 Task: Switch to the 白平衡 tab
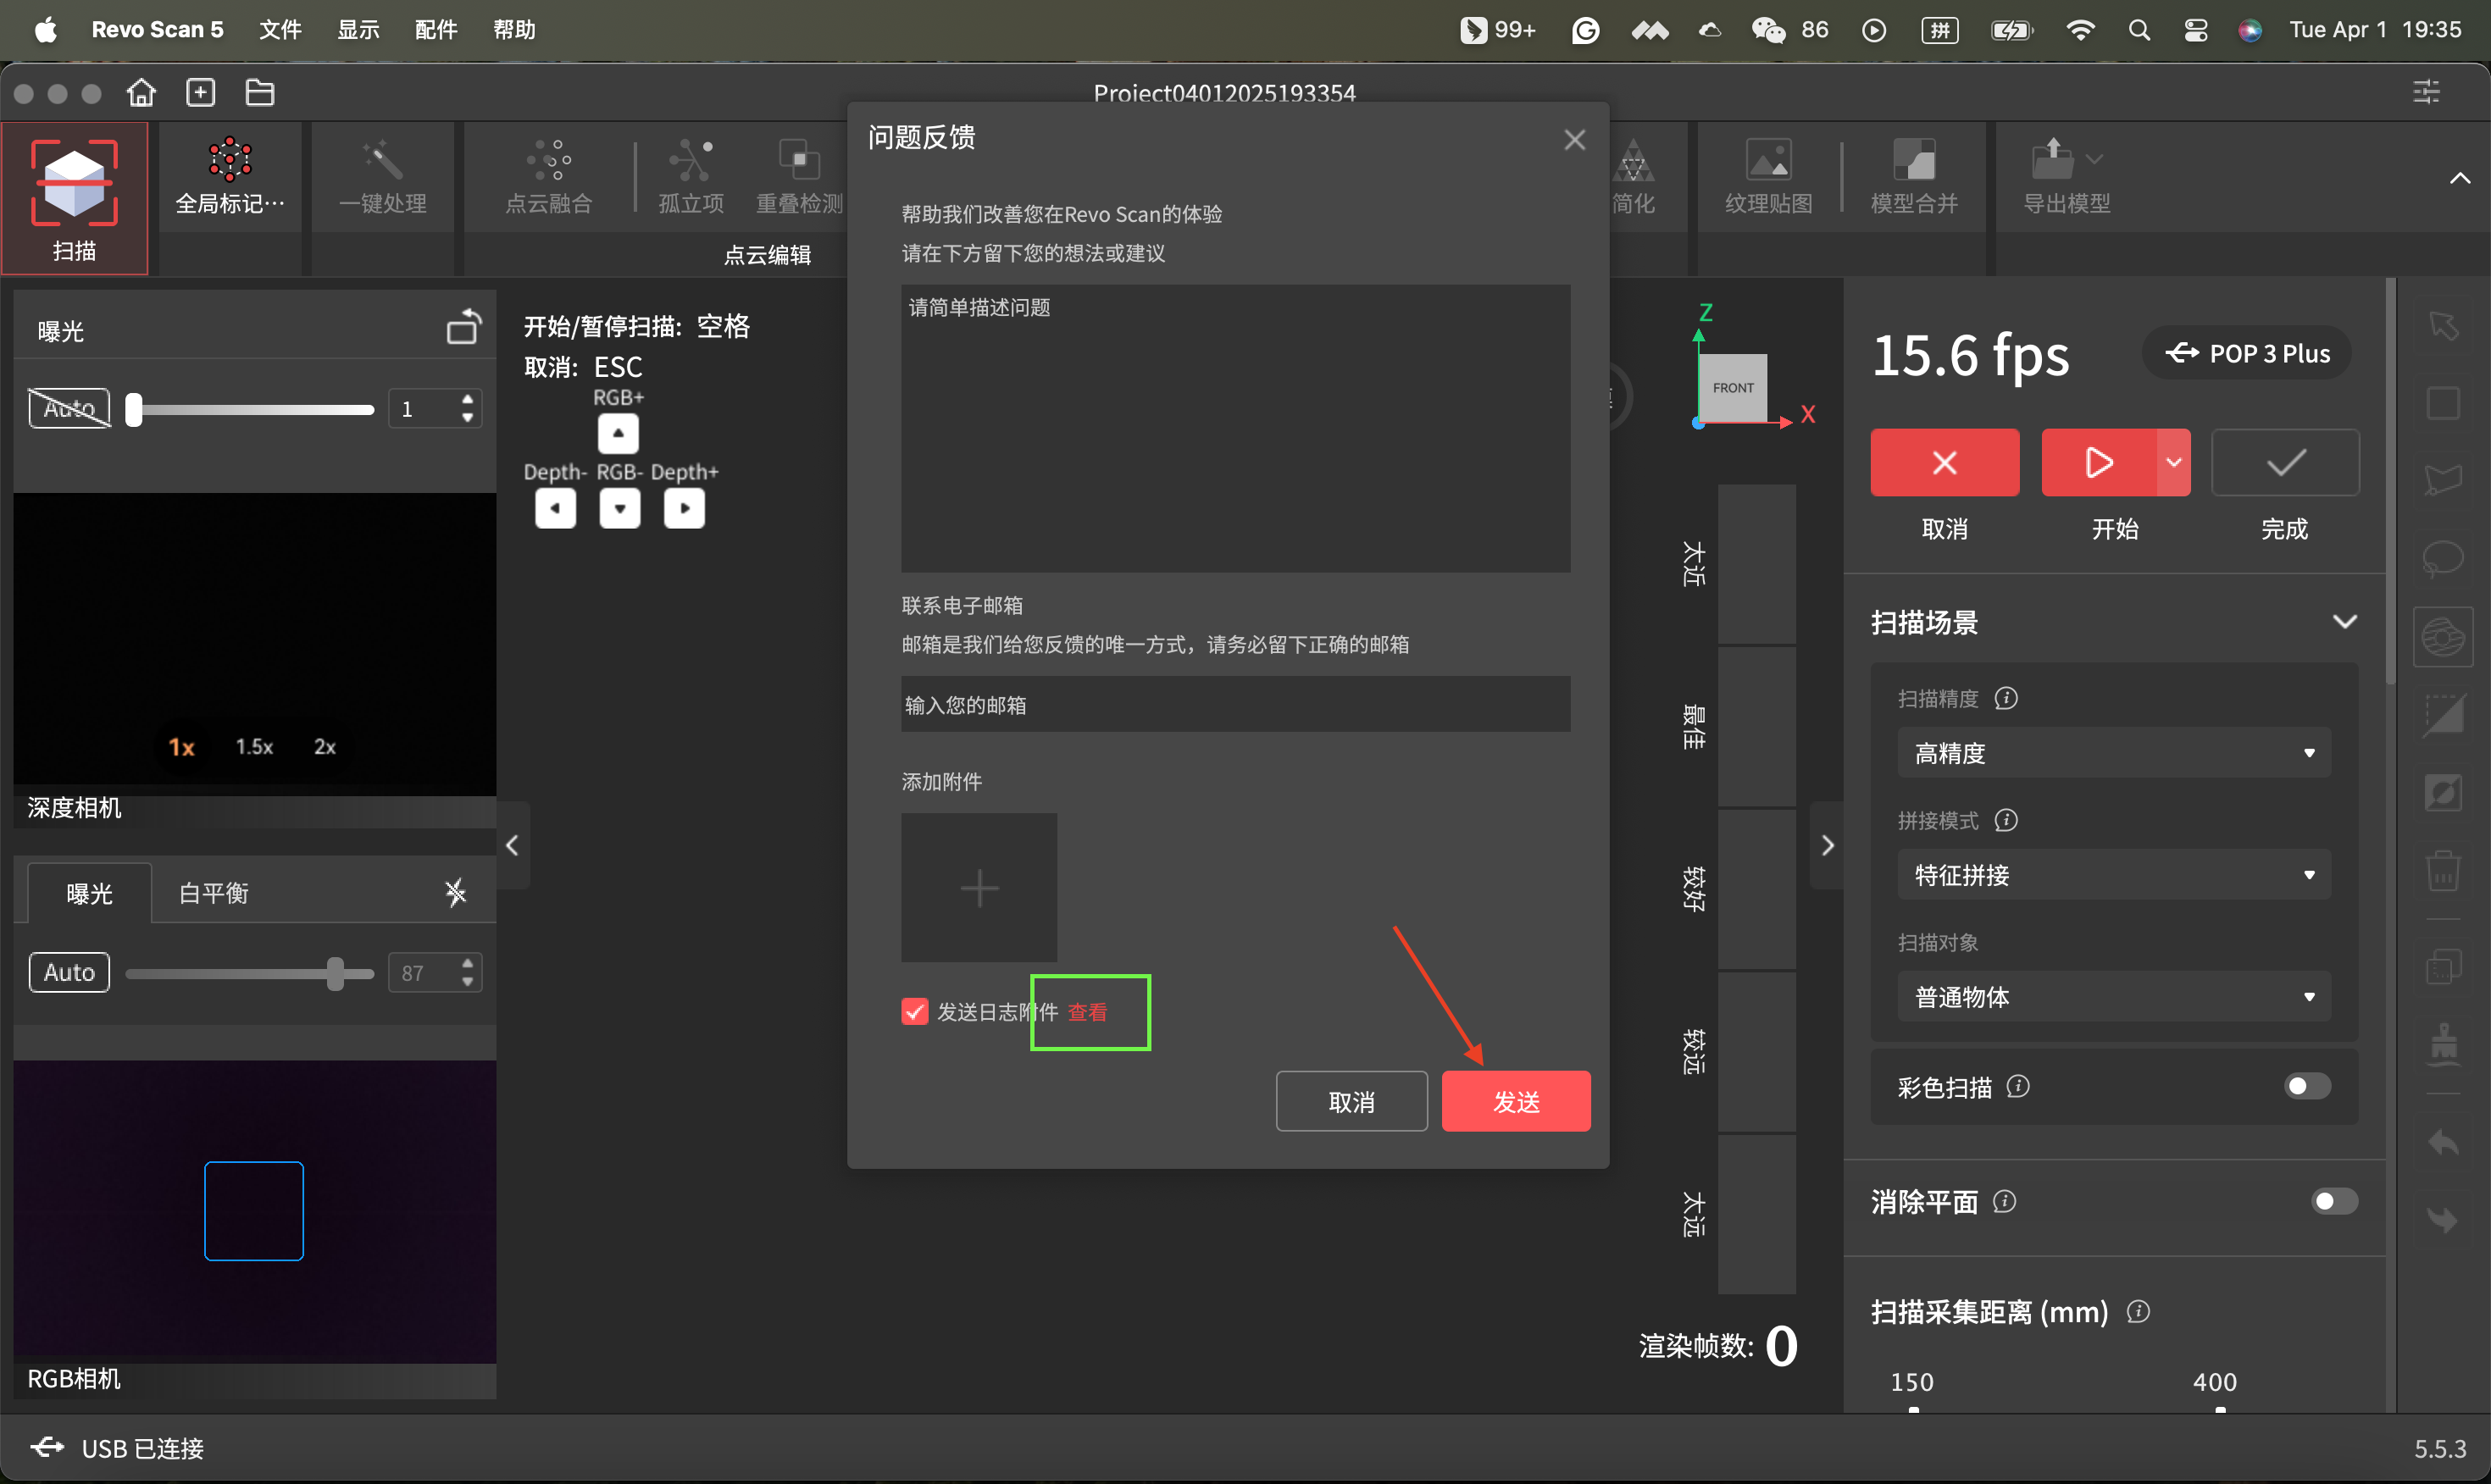point(213,892)
